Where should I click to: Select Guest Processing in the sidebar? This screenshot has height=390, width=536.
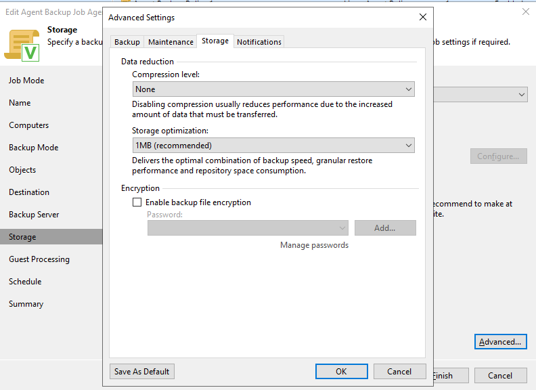pyautogui.click(x=39, y=259)
